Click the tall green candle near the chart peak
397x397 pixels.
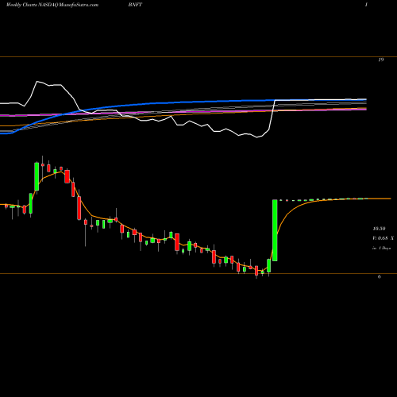point(37,176)
